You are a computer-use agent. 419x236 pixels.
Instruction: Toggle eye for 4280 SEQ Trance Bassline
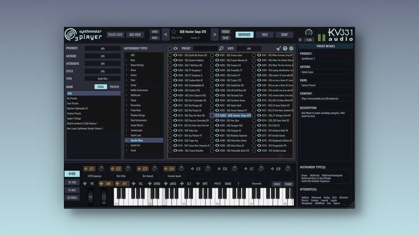(175, 151)
